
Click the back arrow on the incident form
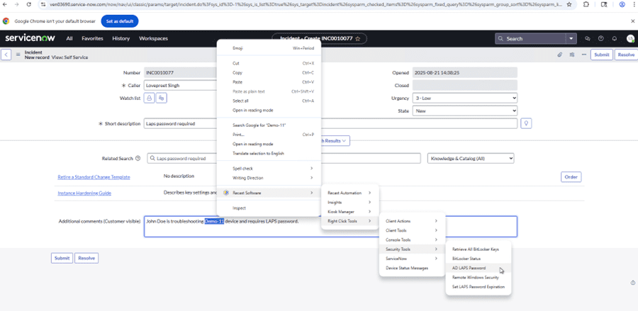pos(6,55)
